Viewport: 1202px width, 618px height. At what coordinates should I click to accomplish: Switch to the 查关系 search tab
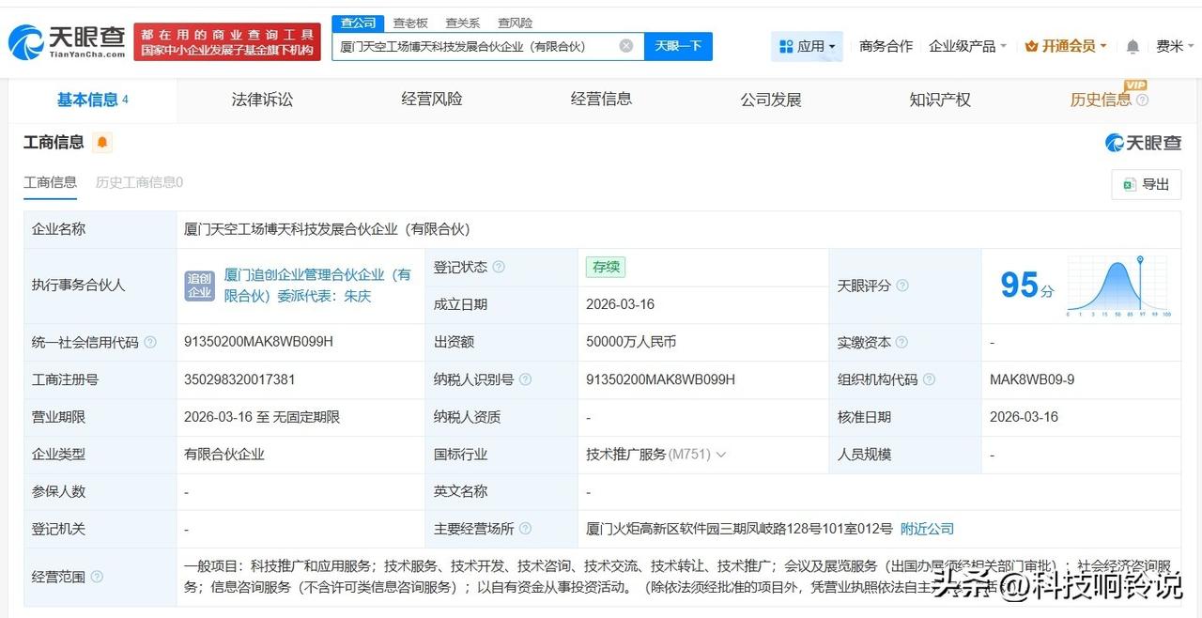pos(462,23)
